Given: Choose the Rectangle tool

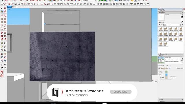Looking at the screenshot, I should 2,19.
